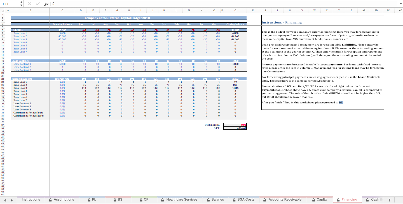Switch to the Salaries sheet tab

(x=215, y=200)
